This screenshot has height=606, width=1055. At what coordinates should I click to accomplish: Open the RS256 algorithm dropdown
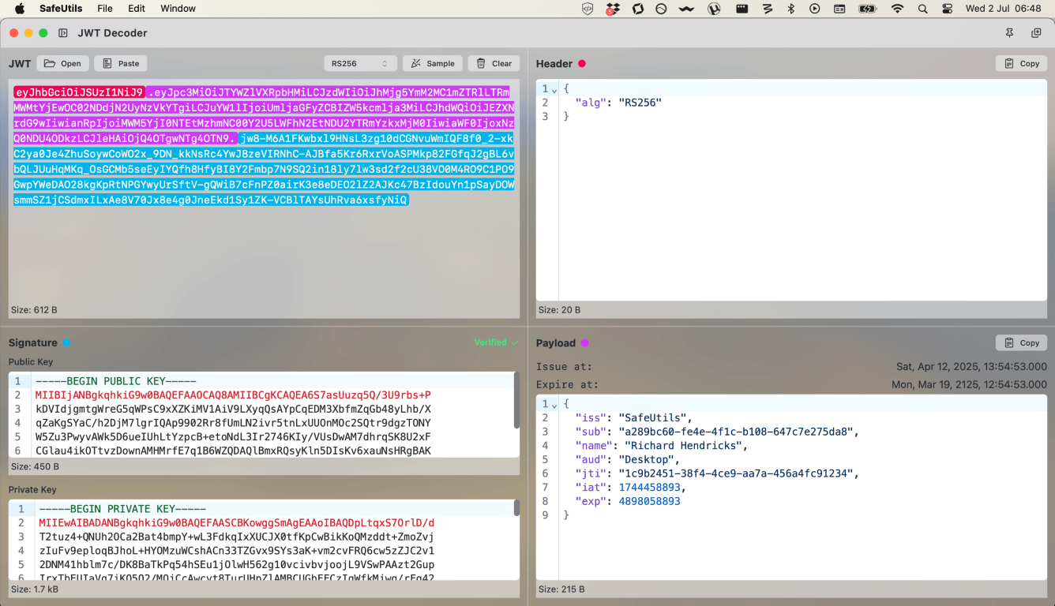(360, 63)
